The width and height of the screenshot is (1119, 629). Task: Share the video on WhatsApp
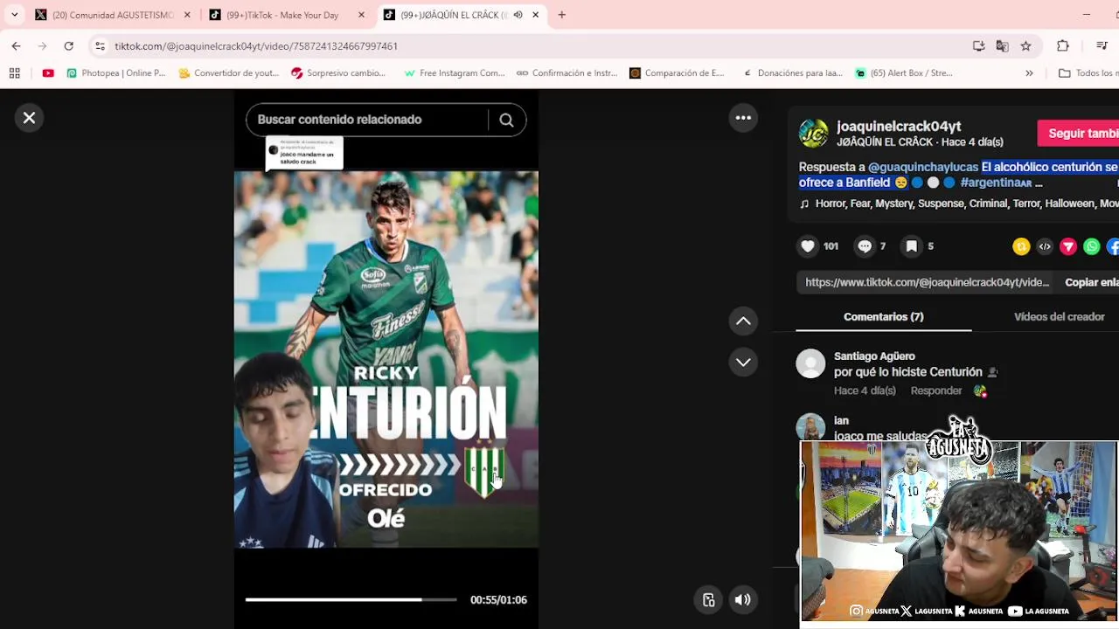coord(1092,247)
